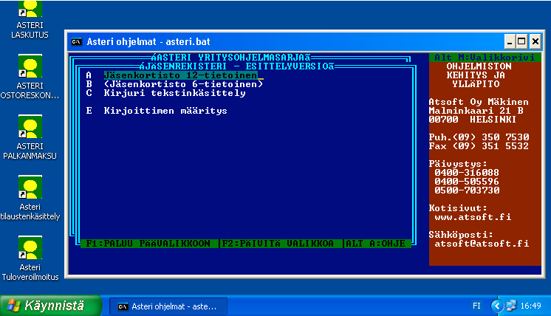This screenshot has width=551, height=316.
Task: Select menu item (Jäsenkortisto 6-tietoinen)
Action: (x=183, y=84)
